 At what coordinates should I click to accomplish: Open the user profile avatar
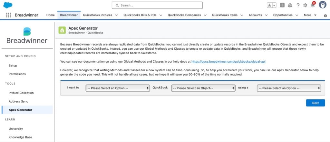322,5
